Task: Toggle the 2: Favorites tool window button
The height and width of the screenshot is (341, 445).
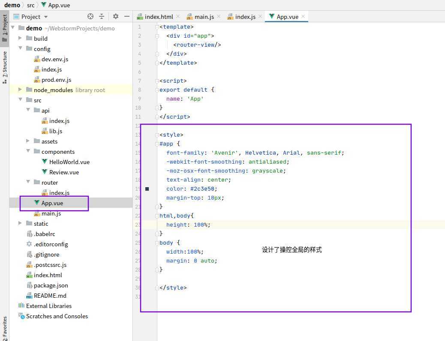Action: point(5,328)
